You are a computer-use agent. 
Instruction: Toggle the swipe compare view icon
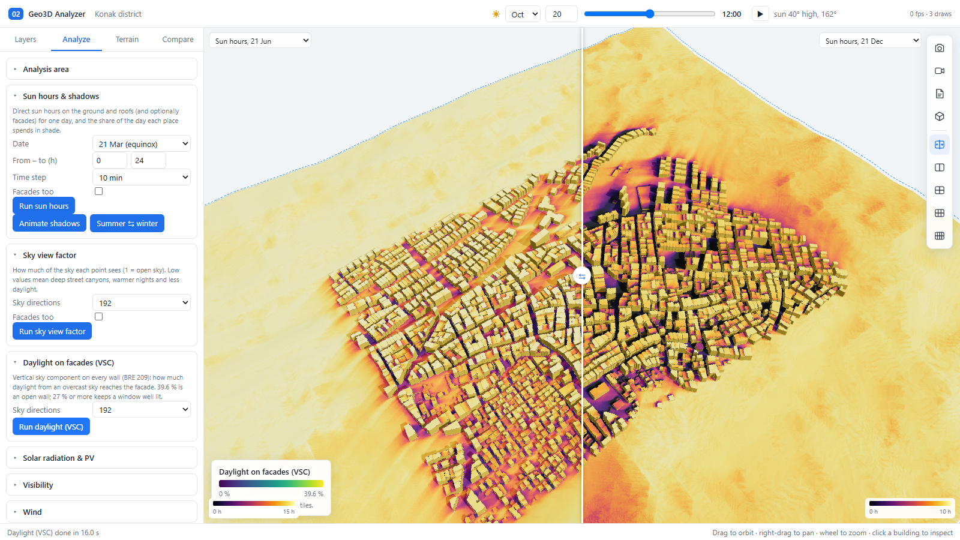940,145
